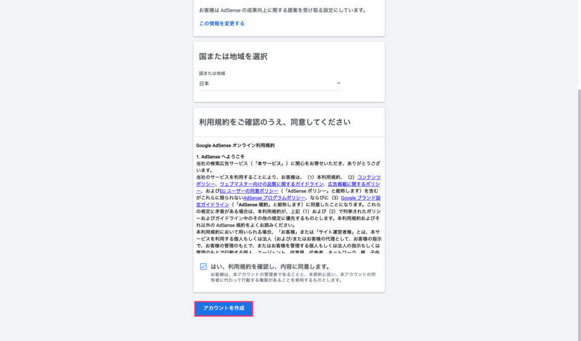Viewport: 581px width, 341px height.
Task: Click the はい、利用規約を確認し、内容に同意します label
Action: [270, 266]
